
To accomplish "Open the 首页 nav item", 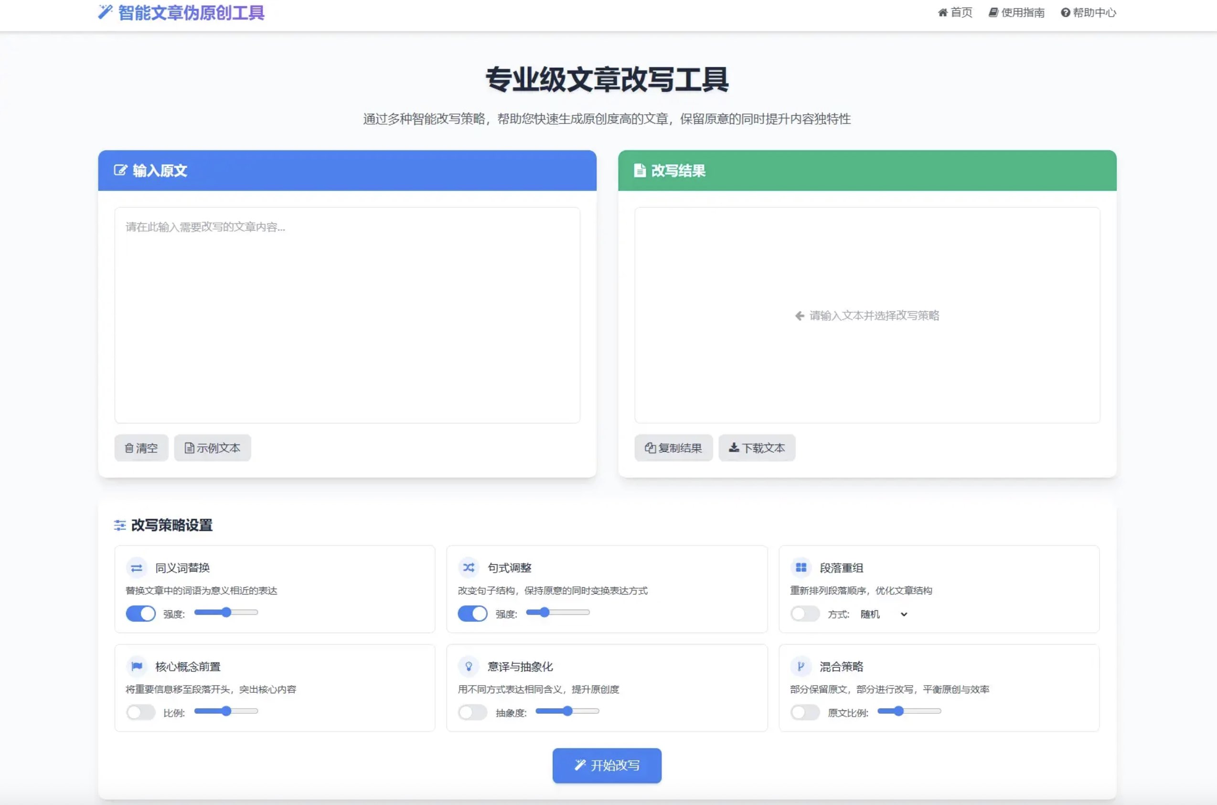I will point(955,12).
